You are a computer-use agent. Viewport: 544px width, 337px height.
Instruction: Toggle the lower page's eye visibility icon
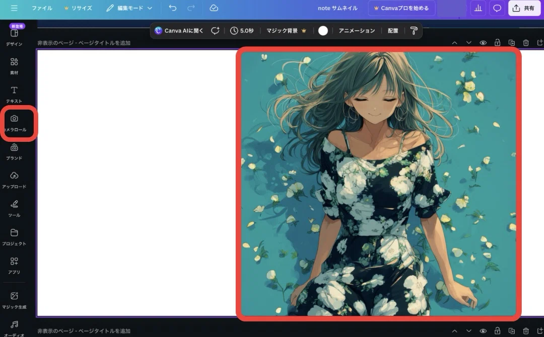tap(483, 331)
